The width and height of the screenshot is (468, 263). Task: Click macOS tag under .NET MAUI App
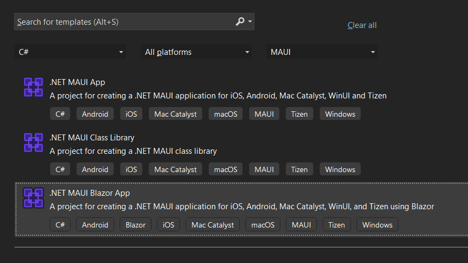[225, 114]
